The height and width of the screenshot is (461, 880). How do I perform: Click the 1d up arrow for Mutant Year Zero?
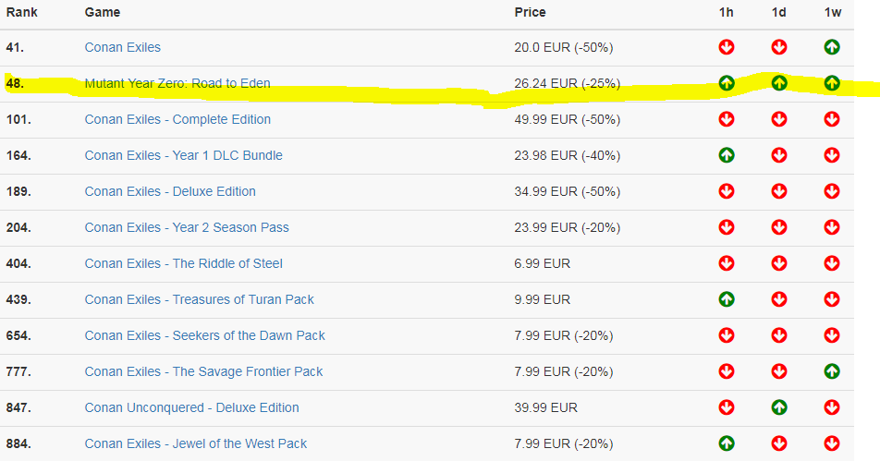click(779, 83)
